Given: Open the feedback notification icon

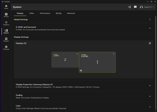Looking at the screenshot, I should (135, 7).
